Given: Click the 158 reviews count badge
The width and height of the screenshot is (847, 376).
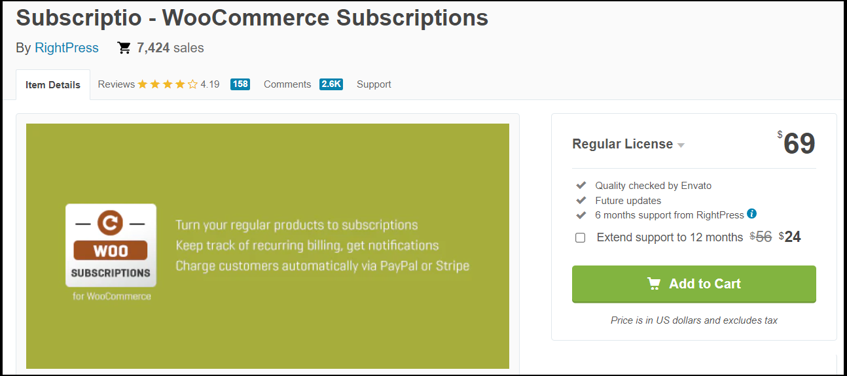Looking at the screenshot, I should [240, 84].
